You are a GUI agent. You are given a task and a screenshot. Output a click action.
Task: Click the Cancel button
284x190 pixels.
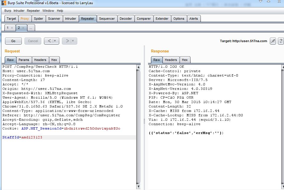[x=33, y=41]
